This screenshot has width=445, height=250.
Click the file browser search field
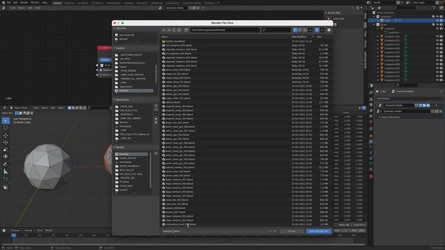click(276, 30)
